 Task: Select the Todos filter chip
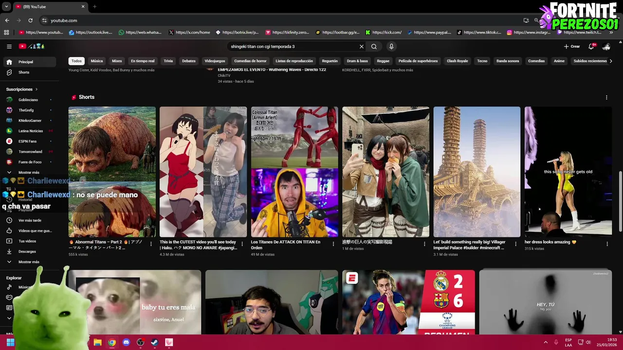(x=76, y=61)
